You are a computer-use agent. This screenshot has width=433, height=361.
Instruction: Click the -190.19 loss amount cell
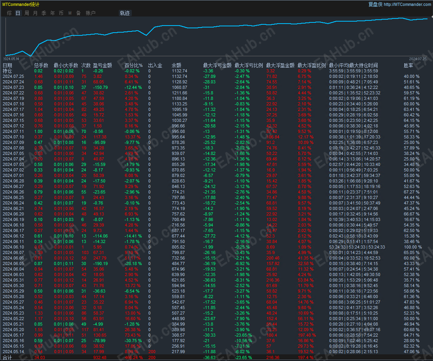101,263
